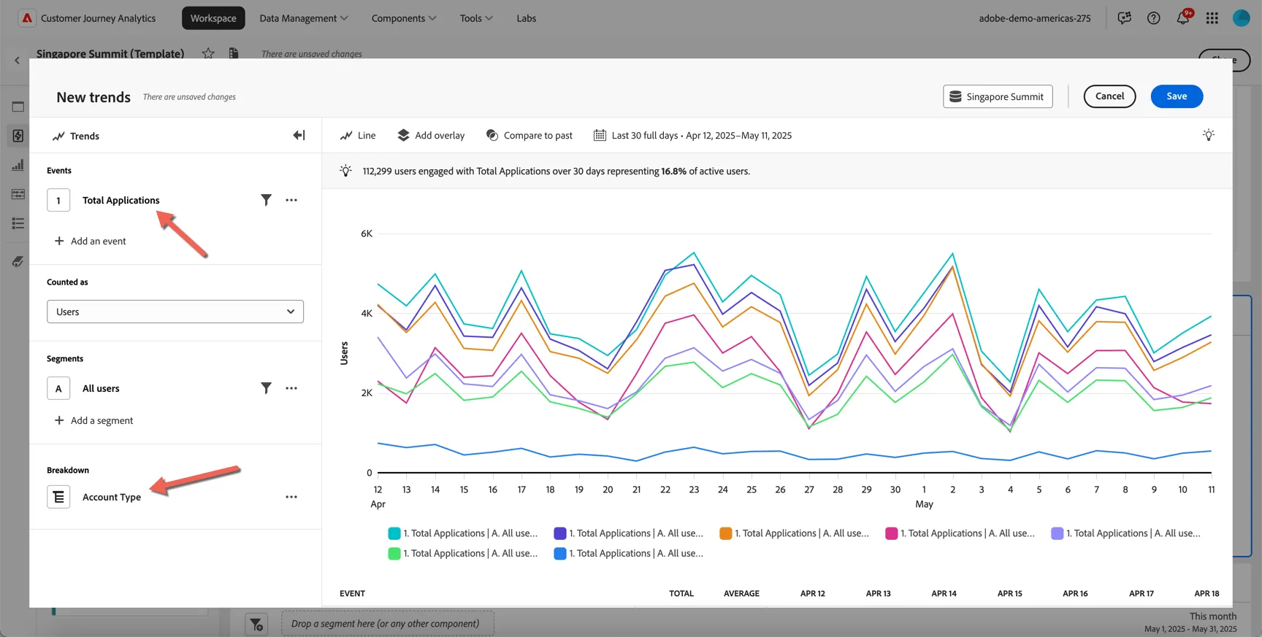Star the Singapore Summit project as favorite
Viewport: 1262px width, 637px height.
click(208, 53)
